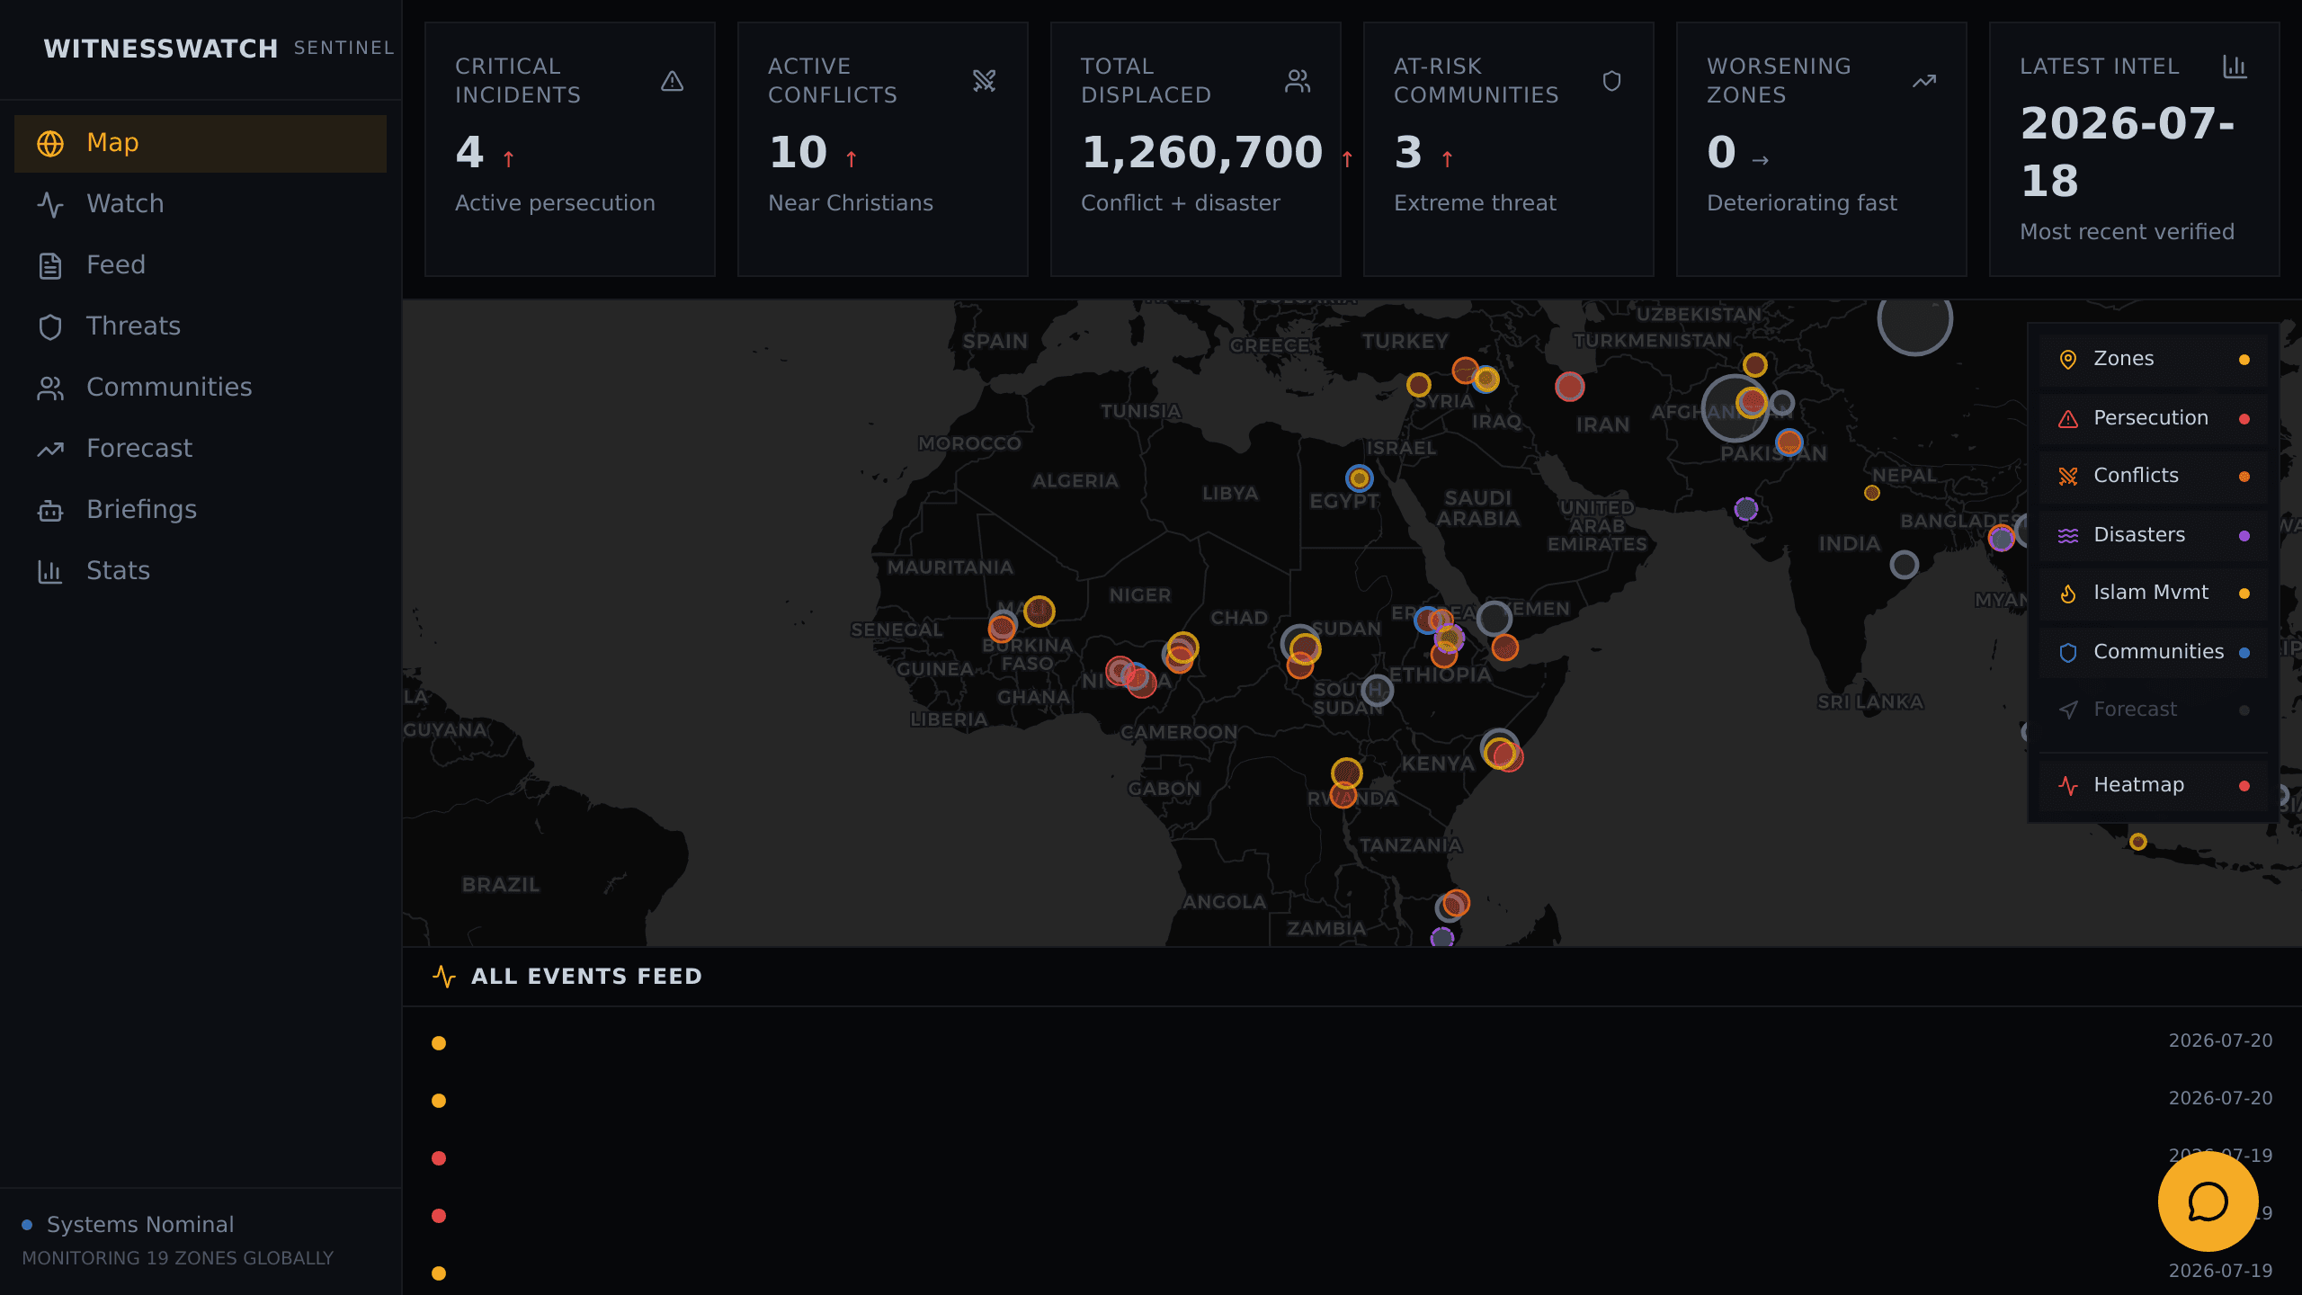Toggle the Conflicts map layer
The height and width of the screenshot is (1295, 2302).
[x=2154, y=477]
